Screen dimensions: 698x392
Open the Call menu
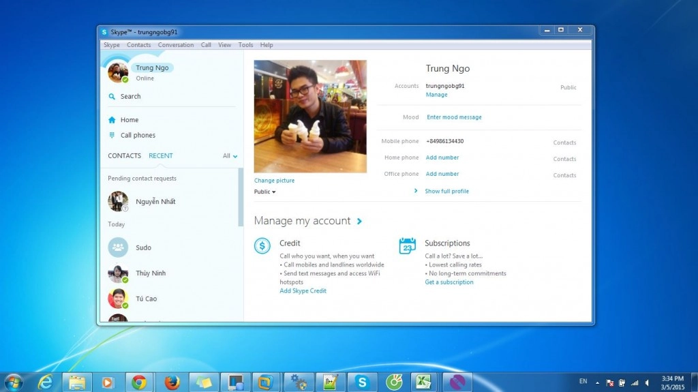click(x=206, y=45)
